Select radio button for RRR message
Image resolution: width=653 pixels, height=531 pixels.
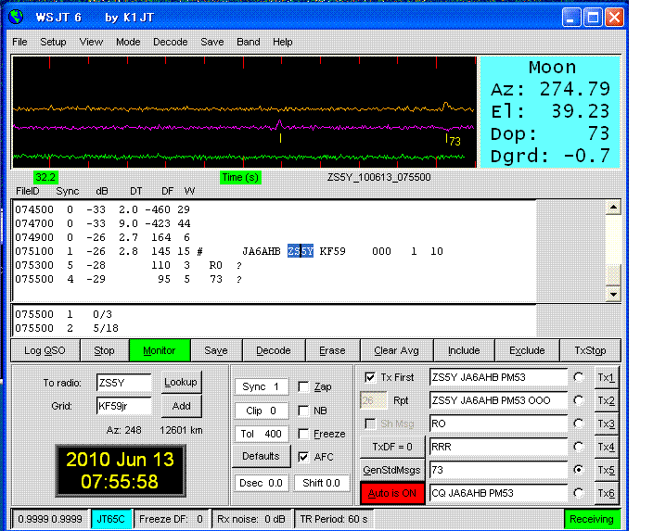[x=580, y=446]
